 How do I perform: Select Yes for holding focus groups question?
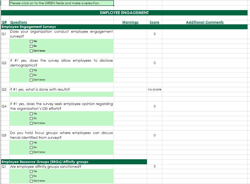pos(31,143)
